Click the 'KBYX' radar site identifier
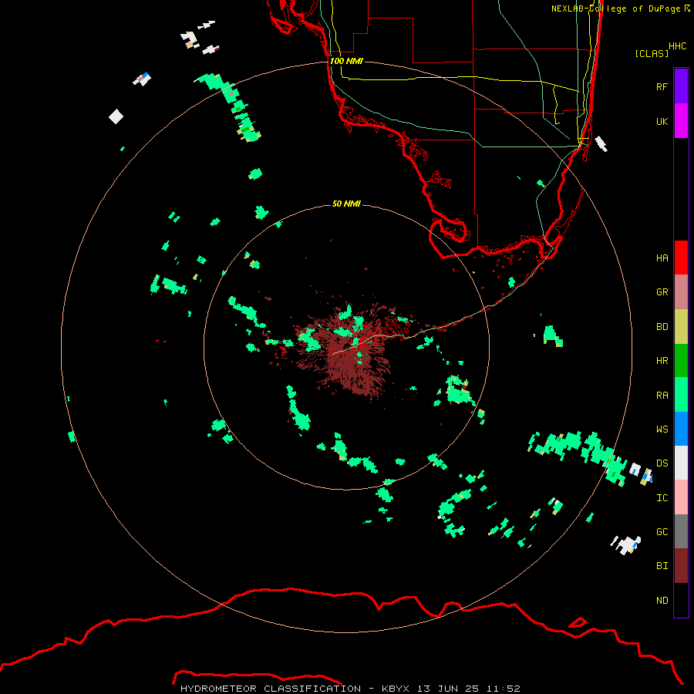 [x=396, y=689]
